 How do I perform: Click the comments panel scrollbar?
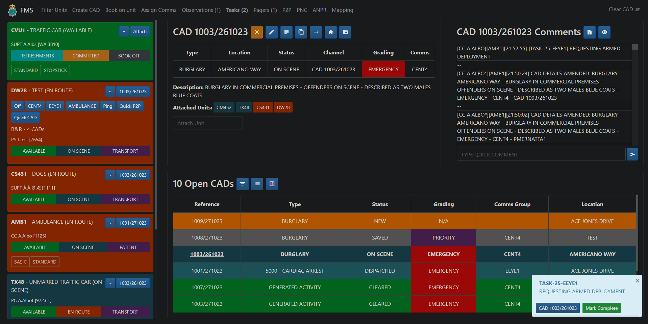635,47
